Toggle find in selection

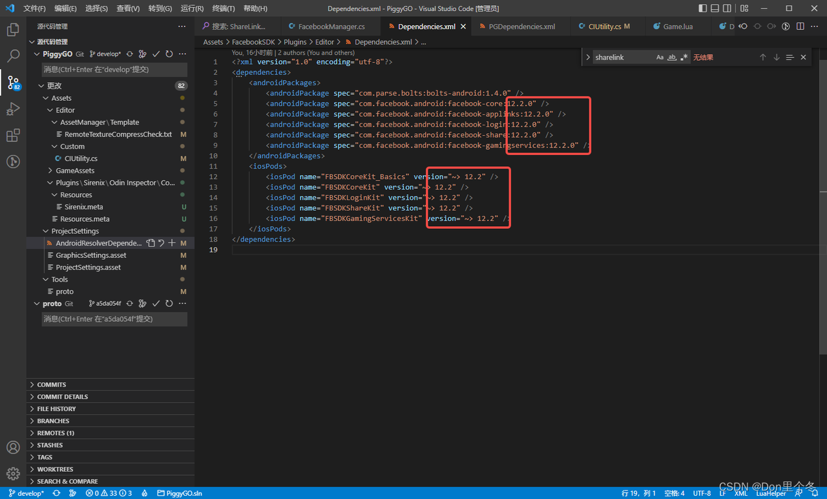790,58
